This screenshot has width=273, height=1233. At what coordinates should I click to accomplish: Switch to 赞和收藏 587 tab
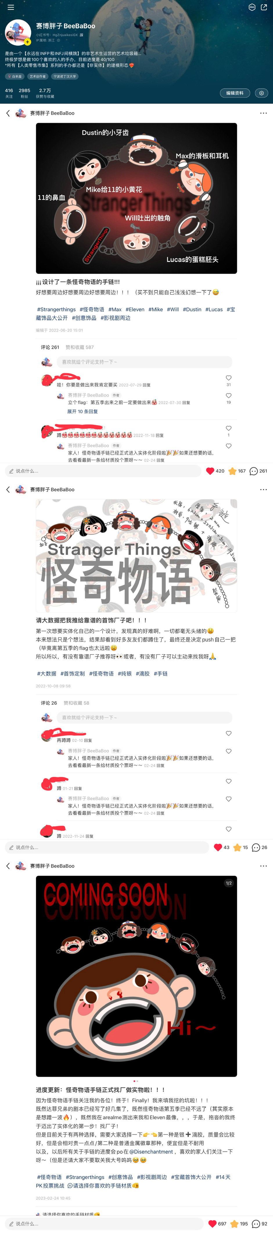tap(79, 347)
